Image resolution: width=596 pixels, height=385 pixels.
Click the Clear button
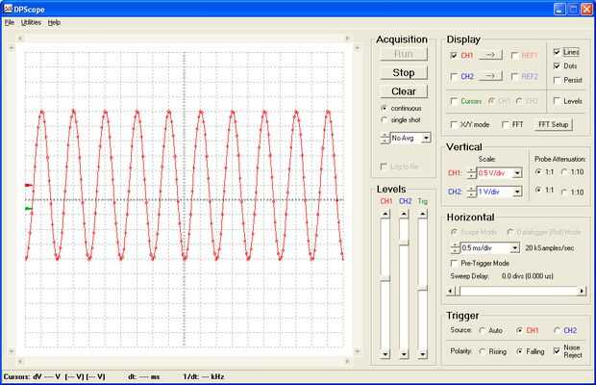click(x=404, y=91)
